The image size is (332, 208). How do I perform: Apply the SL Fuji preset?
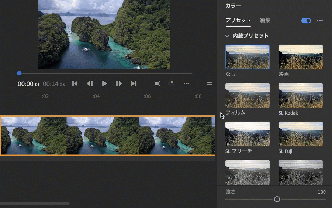pyautogui.click(x=300, y=134)
